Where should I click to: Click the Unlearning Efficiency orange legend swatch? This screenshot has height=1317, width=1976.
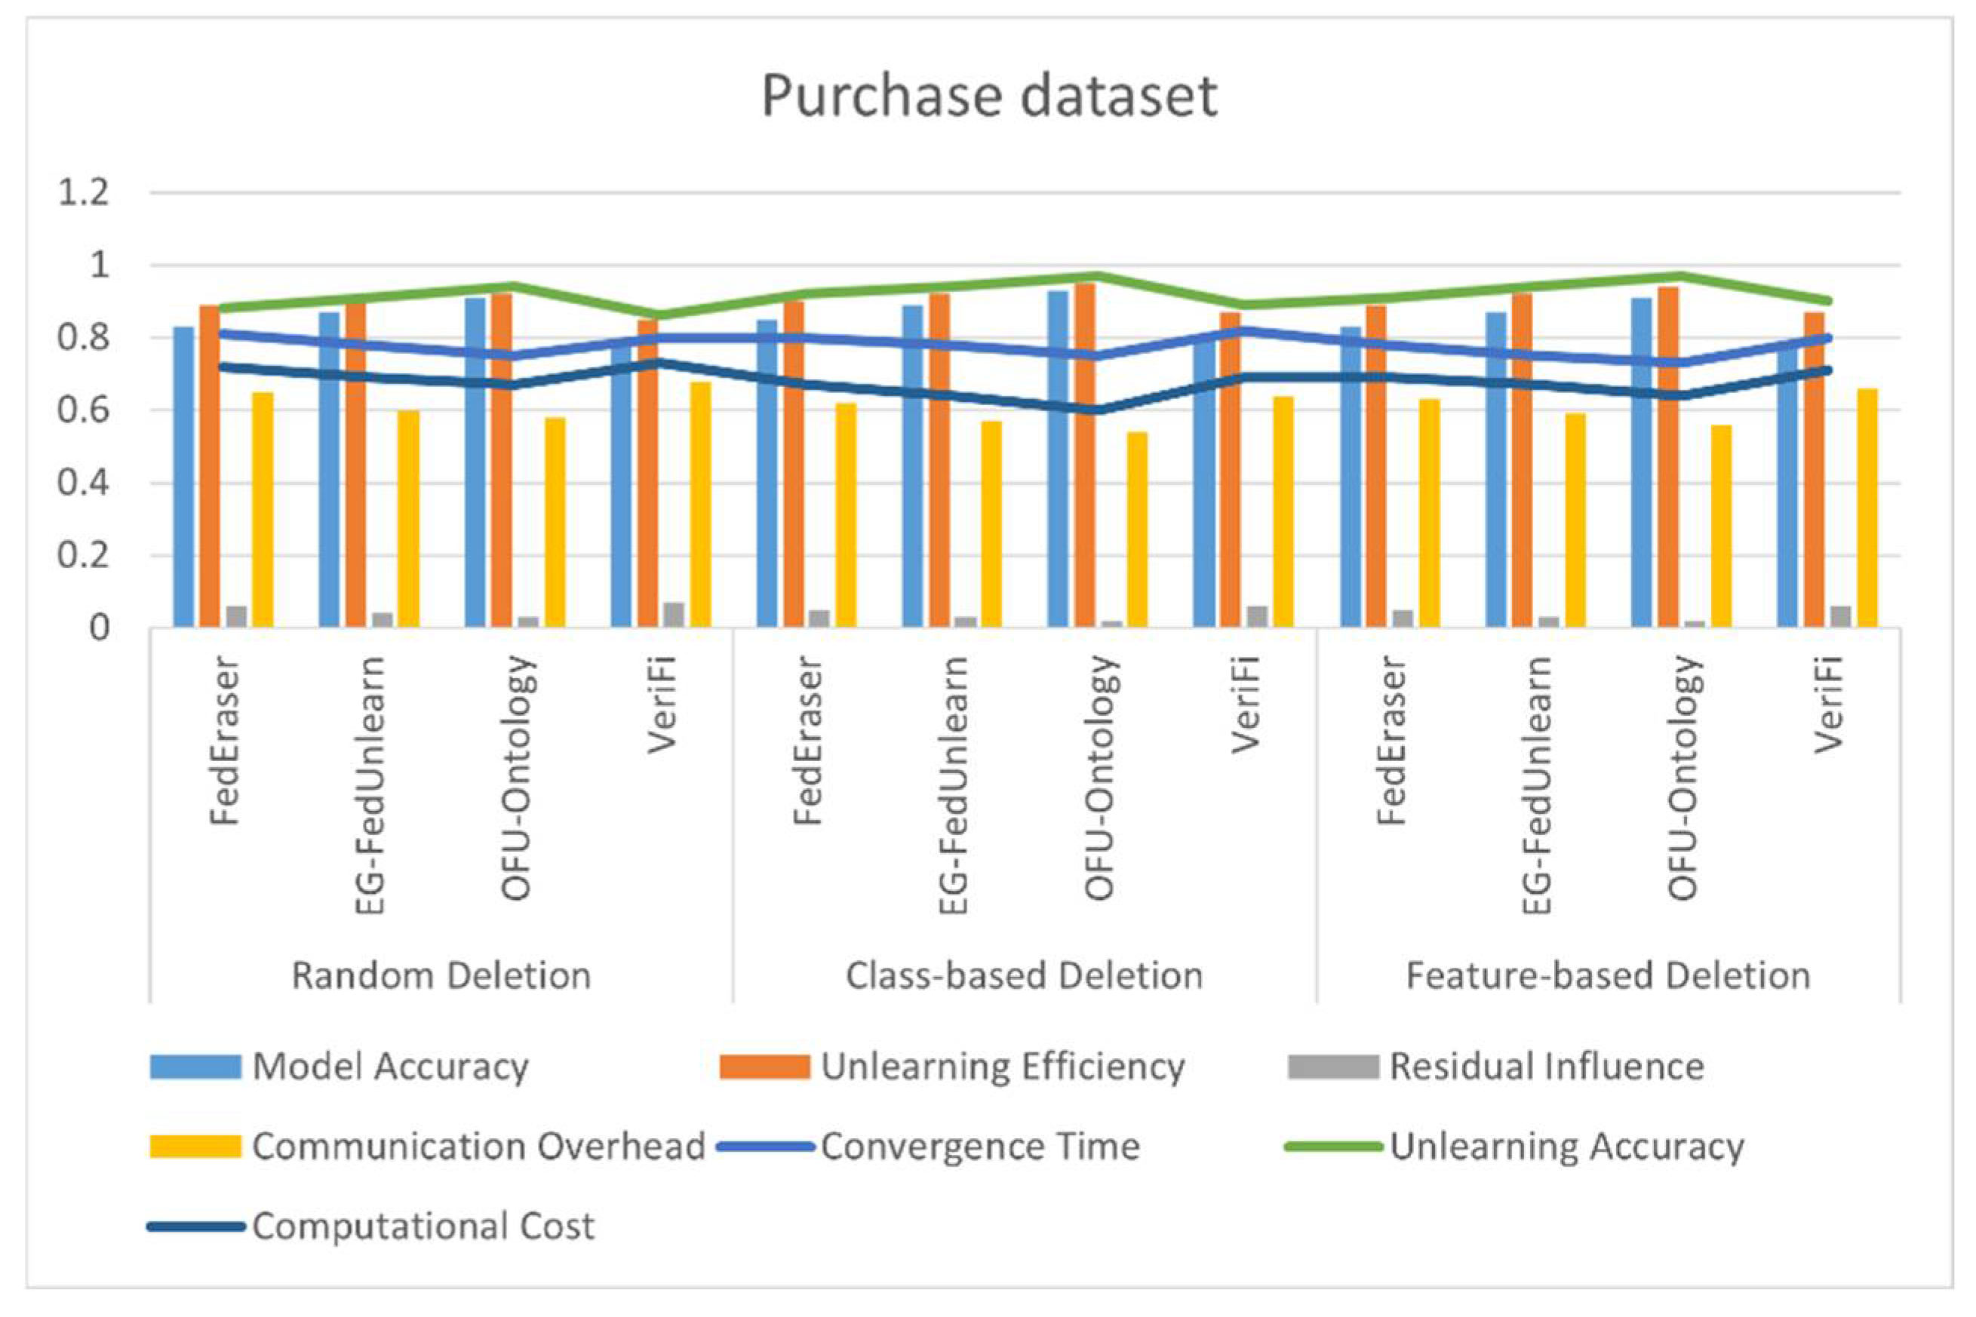[764, 1067]
